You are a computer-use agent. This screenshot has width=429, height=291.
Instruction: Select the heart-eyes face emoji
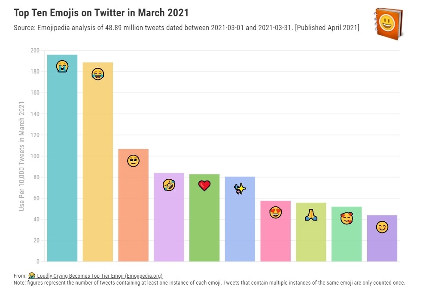tap(275, 212)
